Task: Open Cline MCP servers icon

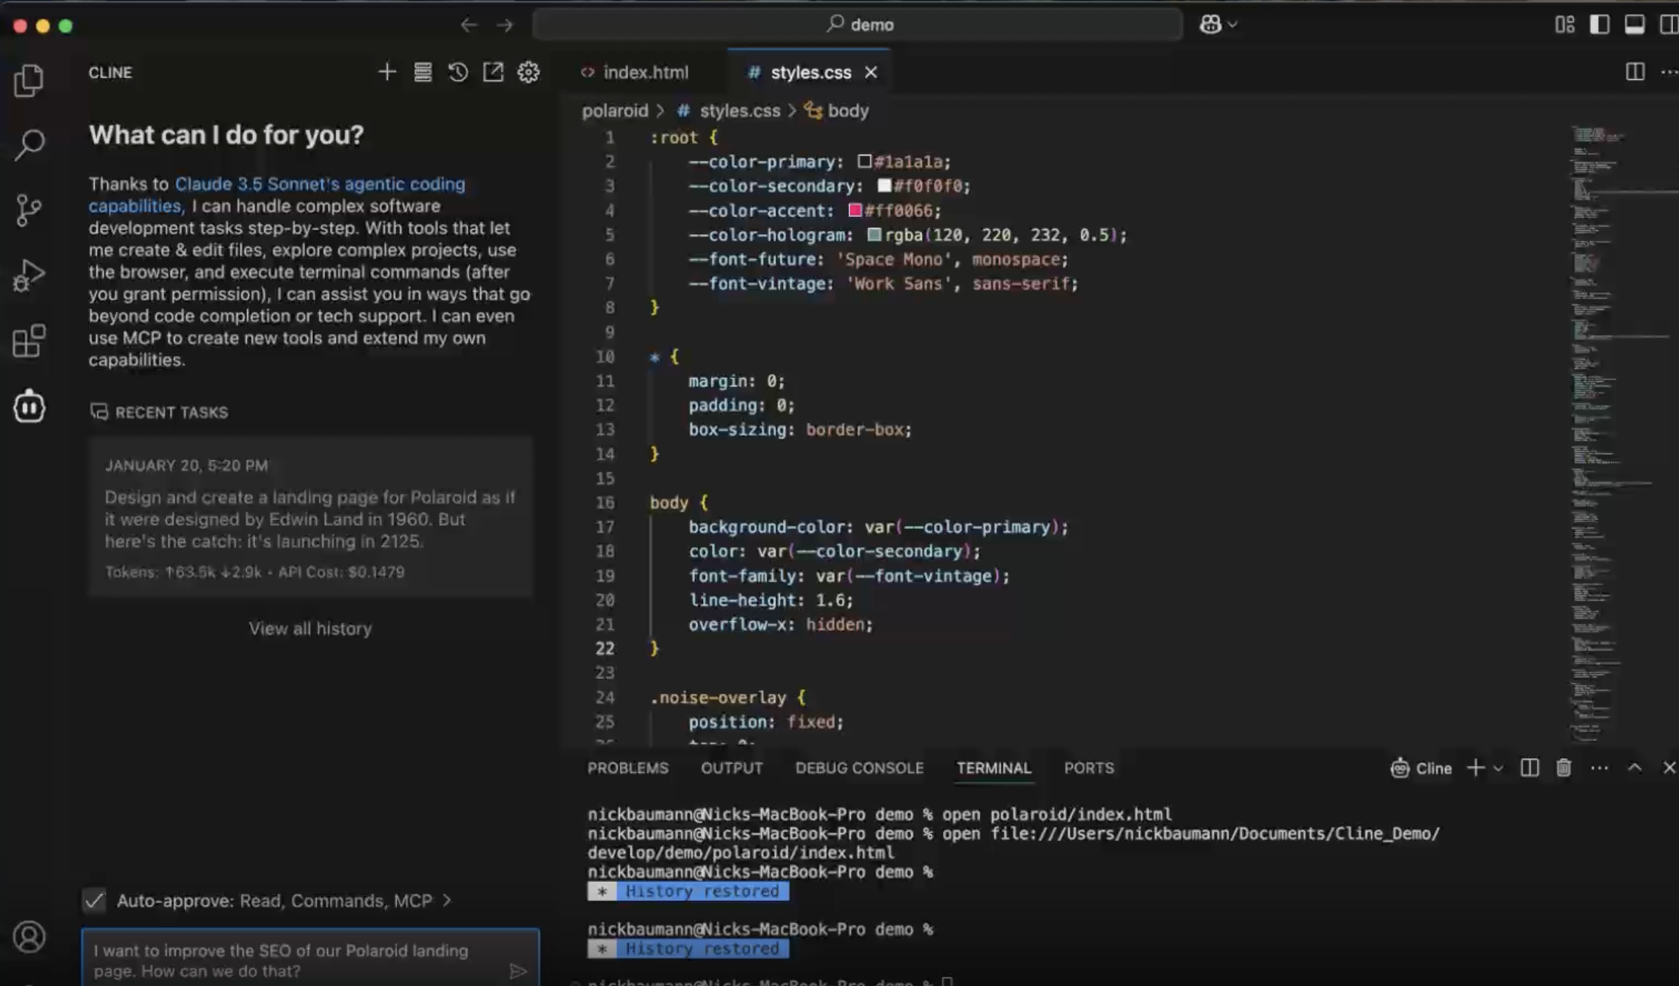Action: tap(423, 72)
